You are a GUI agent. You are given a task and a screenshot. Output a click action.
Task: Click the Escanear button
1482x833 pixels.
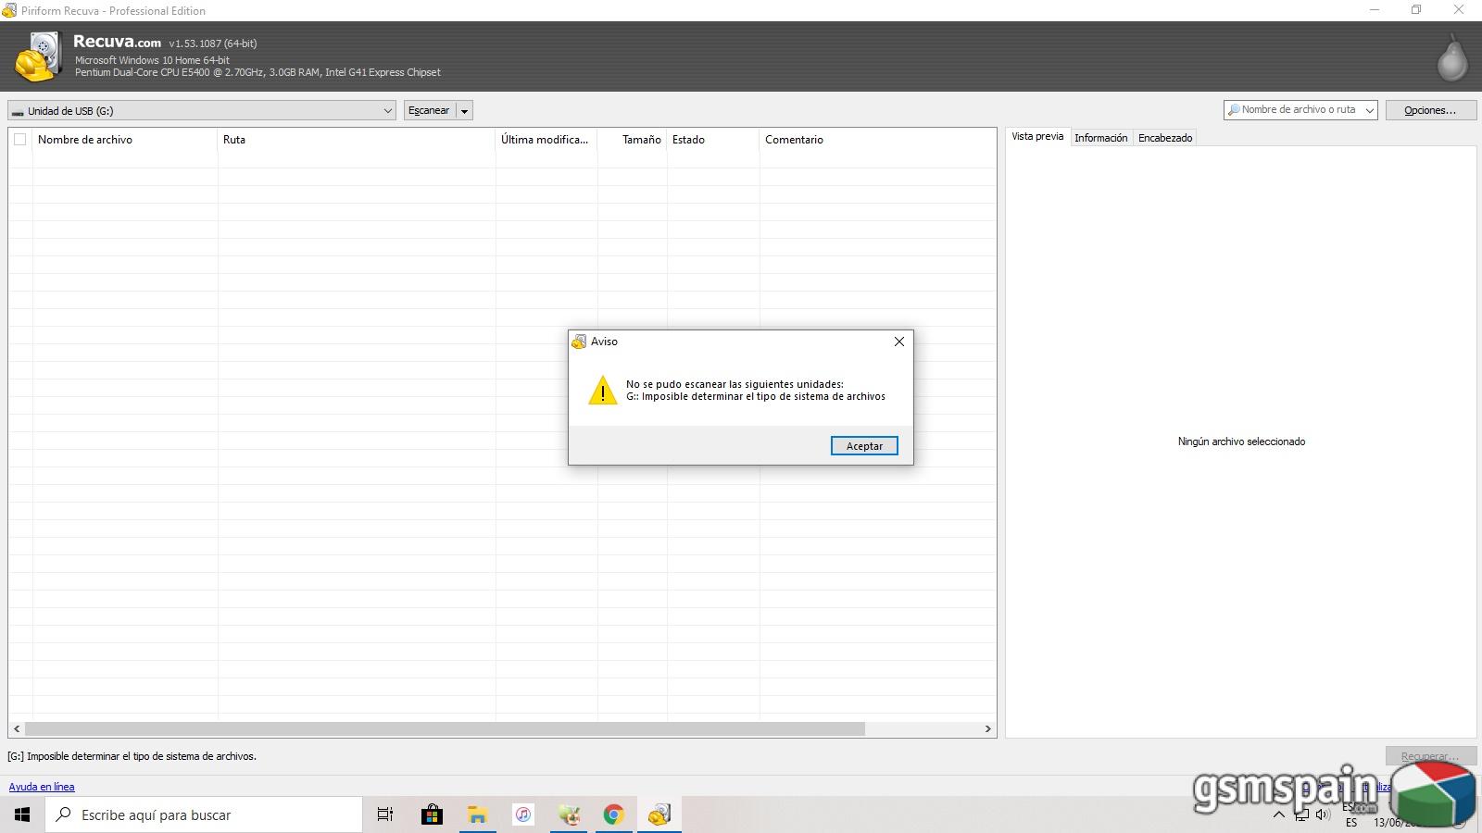pyautogui.click(x=430, y=110)
